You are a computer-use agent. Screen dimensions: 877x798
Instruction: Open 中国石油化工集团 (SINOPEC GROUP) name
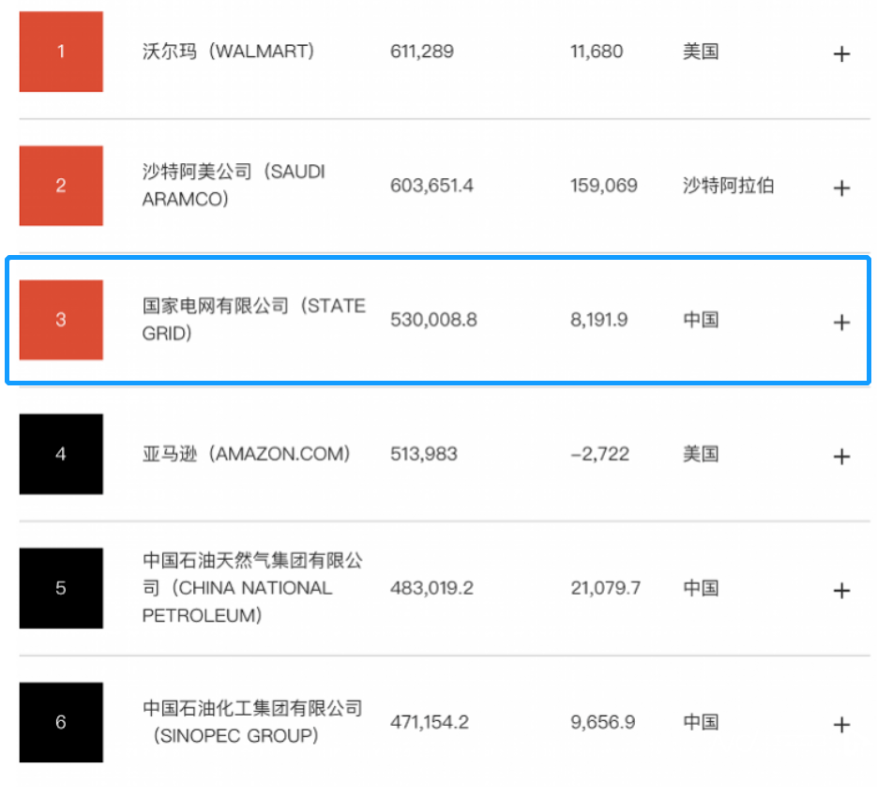click(252, 722)
